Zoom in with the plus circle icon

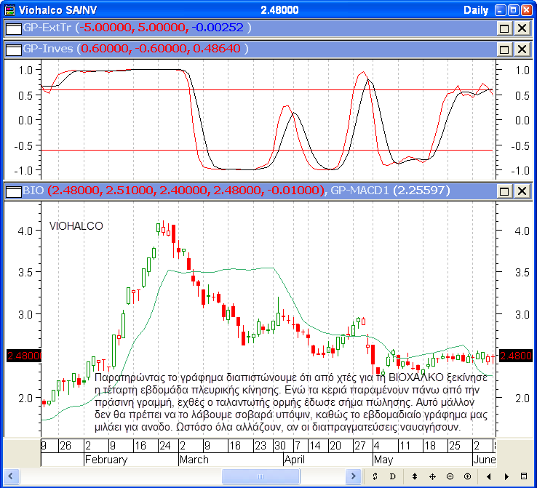(467, 476)
